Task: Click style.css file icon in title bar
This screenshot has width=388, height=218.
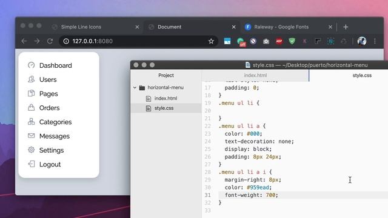Action: (x=248, y=65)
